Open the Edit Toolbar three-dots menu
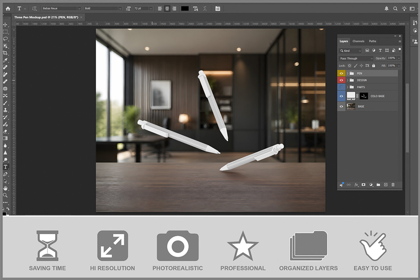The width and height of the screenshot is (420, 280). click(5, 203)
